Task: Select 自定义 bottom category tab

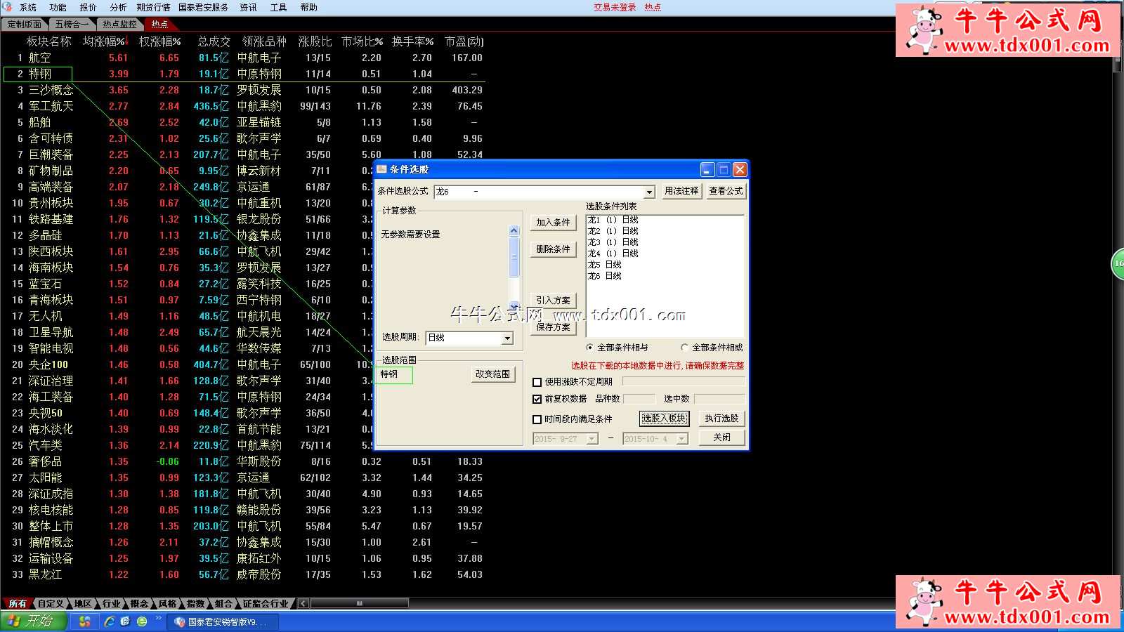Action: [x=50, y=604]
